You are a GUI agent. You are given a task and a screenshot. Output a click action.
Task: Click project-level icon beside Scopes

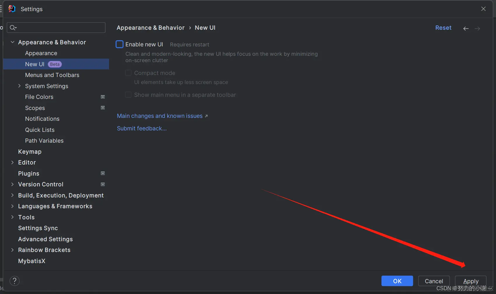103,108
